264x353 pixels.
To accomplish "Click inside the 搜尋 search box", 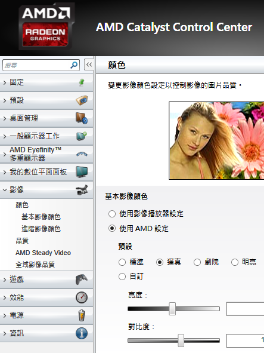I will point(41,65).
